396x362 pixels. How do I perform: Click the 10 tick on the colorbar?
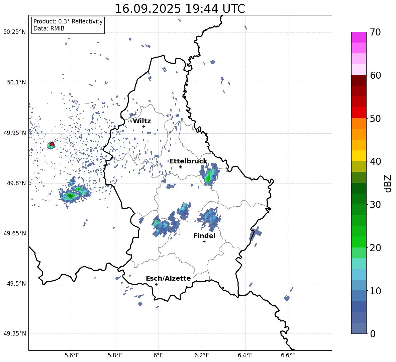coord(375,291)
